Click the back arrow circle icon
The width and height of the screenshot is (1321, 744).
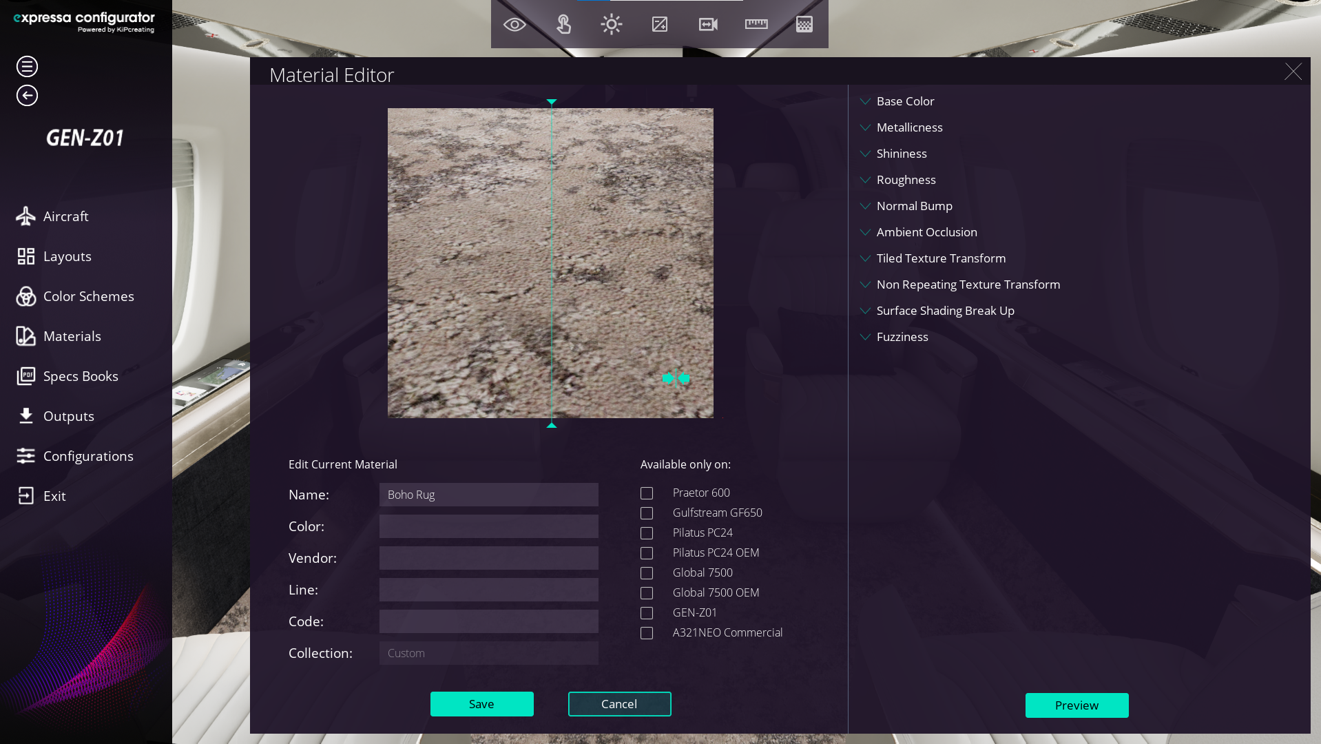click(x=27, y=96)
